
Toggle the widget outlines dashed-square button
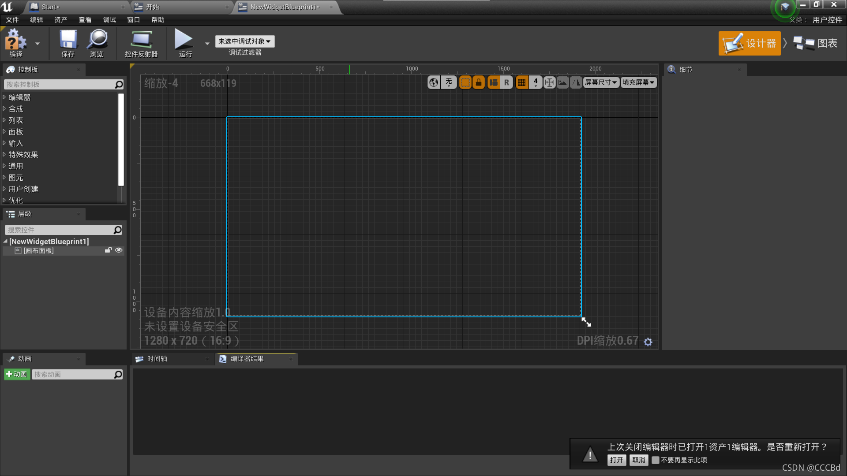click(x=465, y=82)
